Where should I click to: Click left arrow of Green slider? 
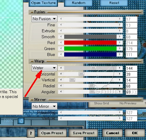point(61,49)
